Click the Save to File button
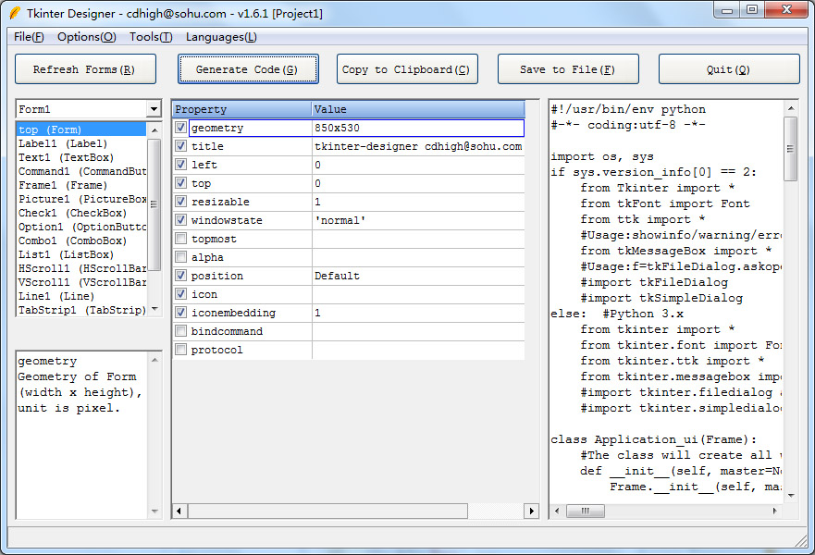 568,68
